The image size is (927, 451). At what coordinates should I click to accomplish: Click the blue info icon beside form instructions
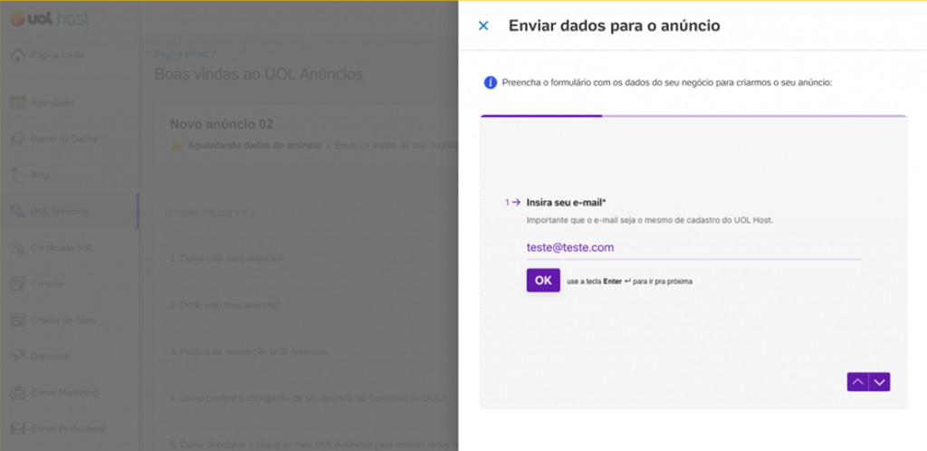(490, 82)
